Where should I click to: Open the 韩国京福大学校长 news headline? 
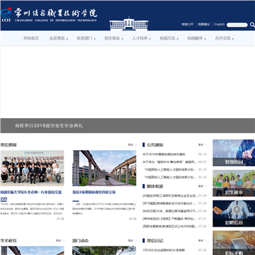click(31, 195)
